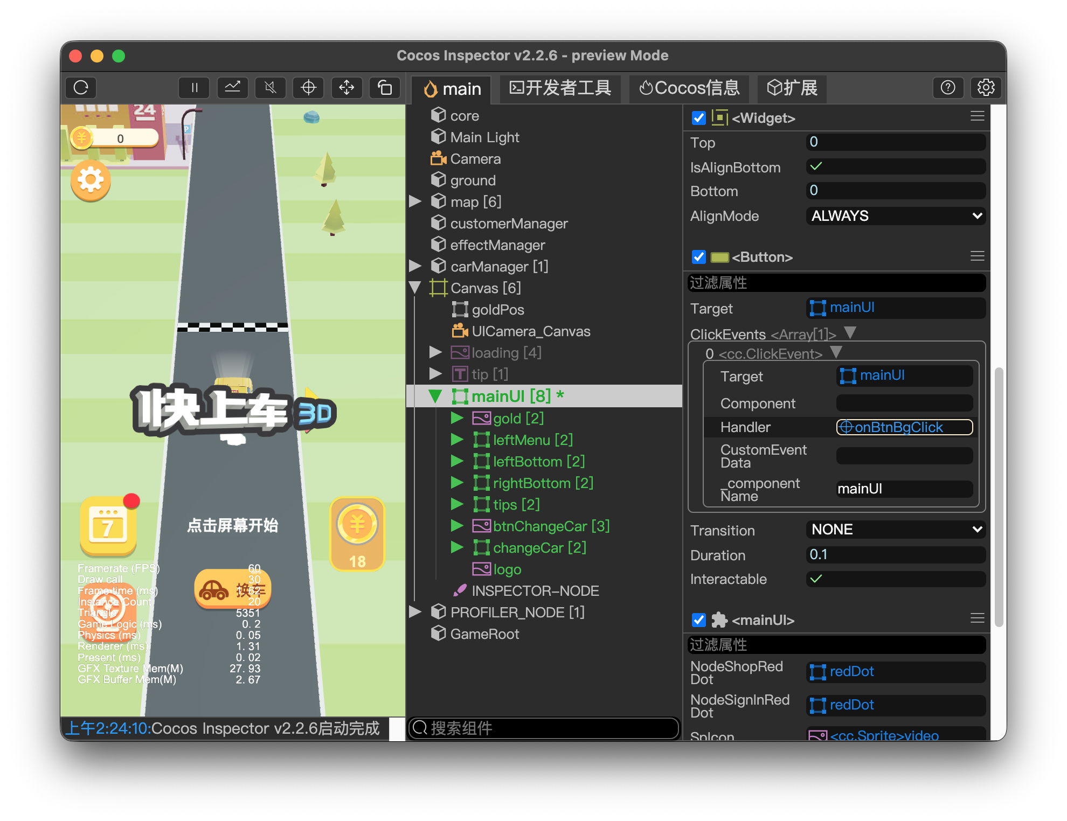
Task: Click the redDot NodeShopRedDot reference
Action: pyautogui.click(x=851, y=672)
